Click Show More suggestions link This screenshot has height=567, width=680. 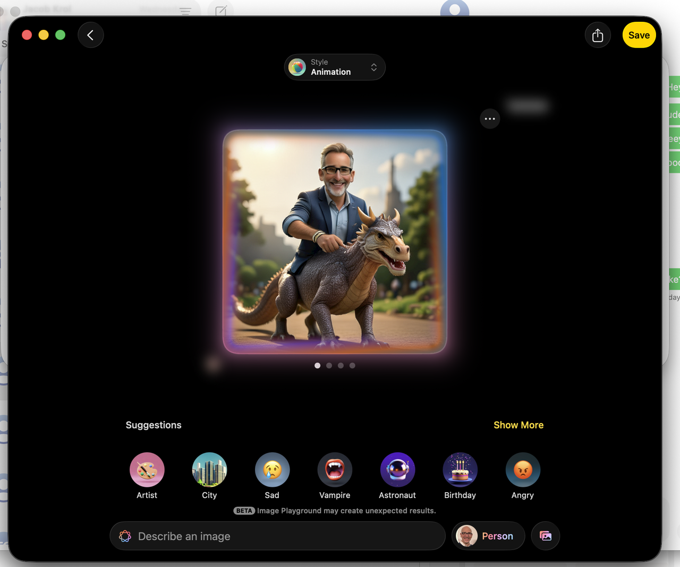click(x=518, y=425)
